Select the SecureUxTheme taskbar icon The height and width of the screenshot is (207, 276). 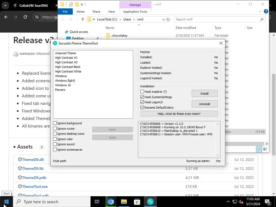[150, 202]
